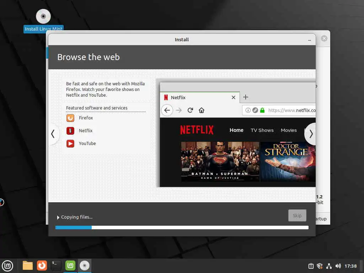Open the Linux Mint start menu
Screen dimensions: 364x273
[x=7, y=266]
